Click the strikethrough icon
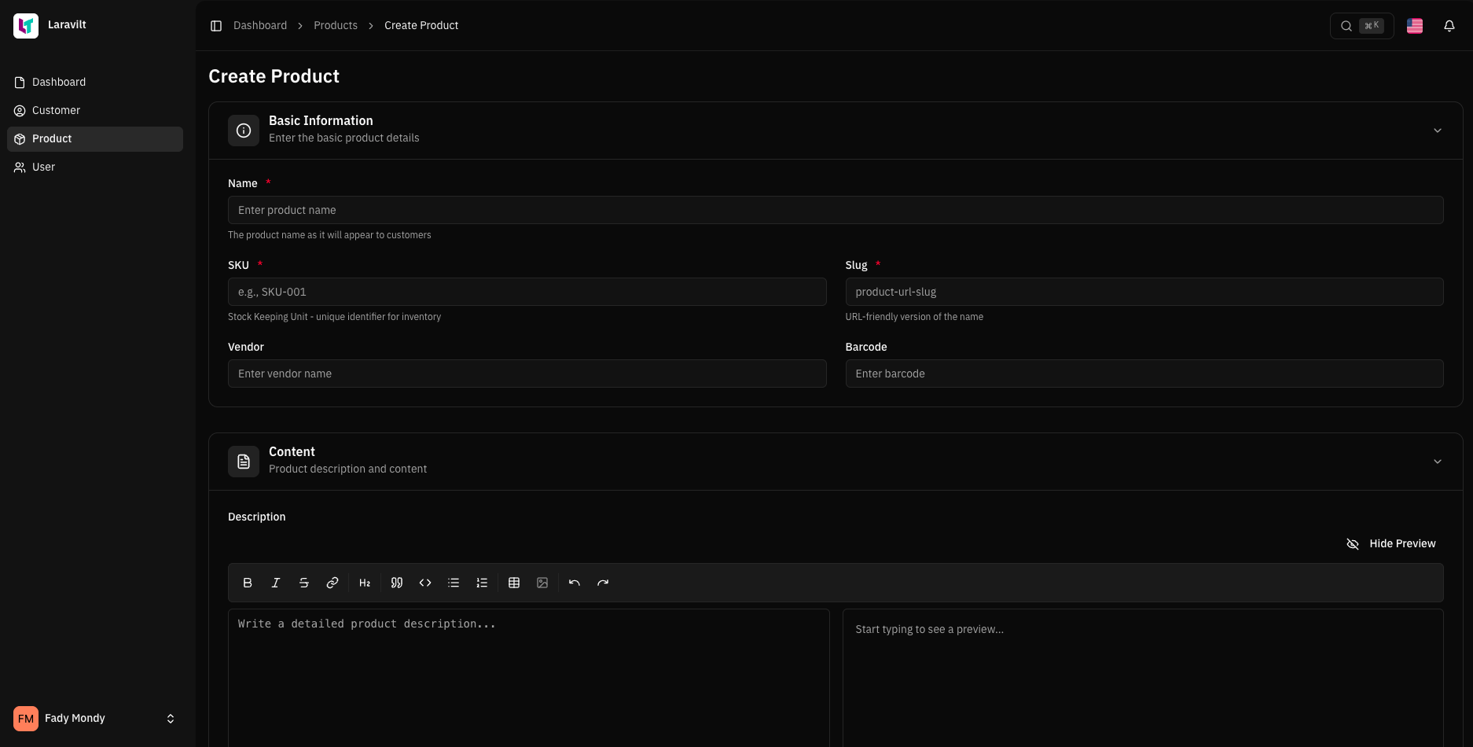The image size is (1473, 747). pyautogui.click(x=304, y=583)
